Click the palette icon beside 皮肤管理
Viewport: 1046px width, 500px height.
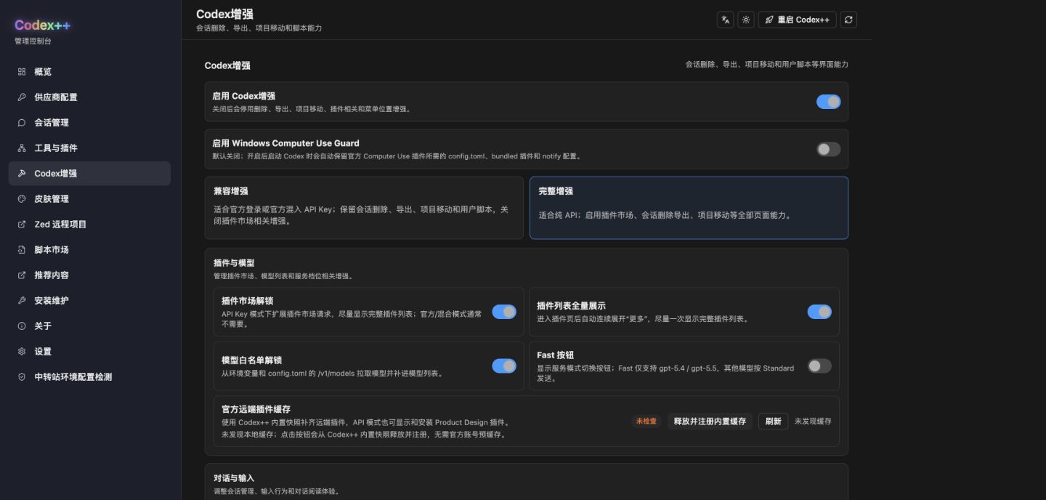[x=22, y=199]
